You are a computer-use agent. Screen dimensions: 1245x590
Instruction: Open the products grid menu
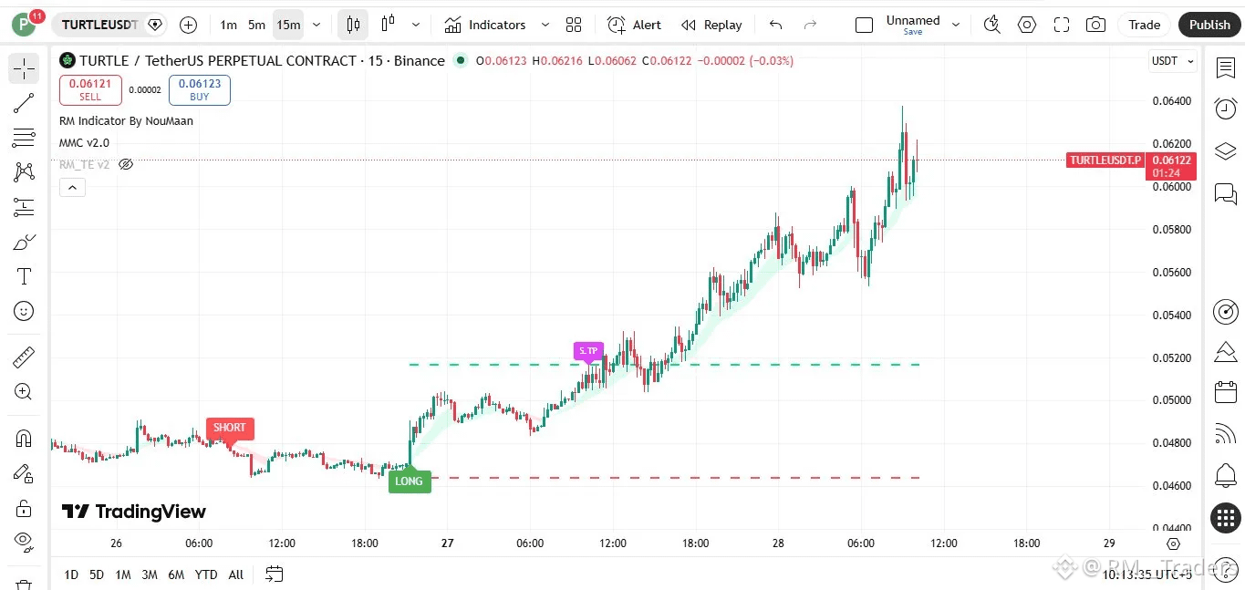click(1225, 518)
